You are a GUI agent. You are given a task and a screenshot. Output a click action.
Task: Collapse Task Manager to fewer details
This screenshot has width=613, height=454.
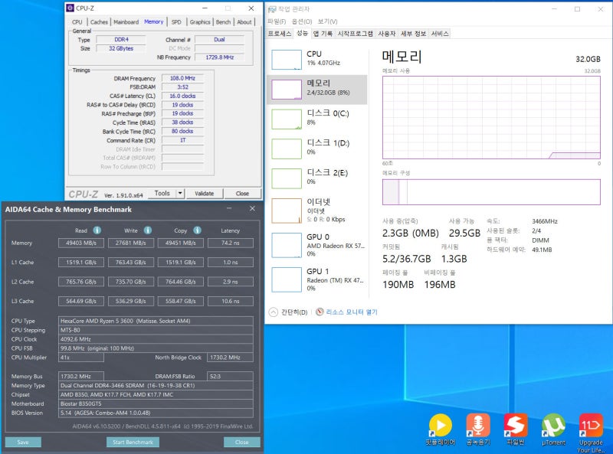tap(289, 312)
